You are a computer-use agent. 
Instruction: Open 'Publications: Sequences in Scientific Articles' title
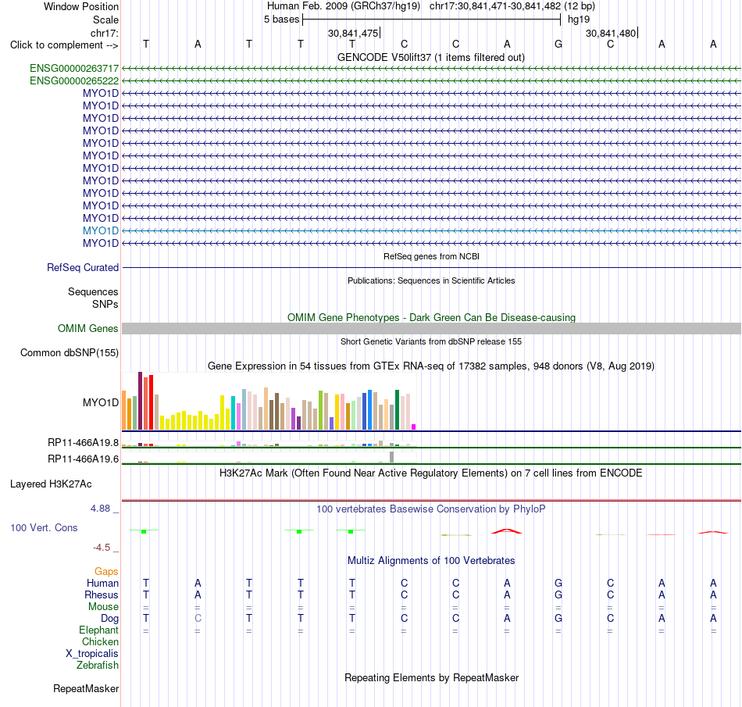click(x=431, y=280)
